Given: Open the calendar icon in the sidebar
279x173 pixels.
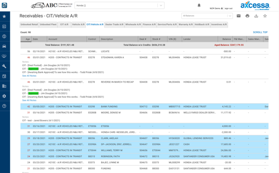Looking at the screenshot, I should (4, 76).
